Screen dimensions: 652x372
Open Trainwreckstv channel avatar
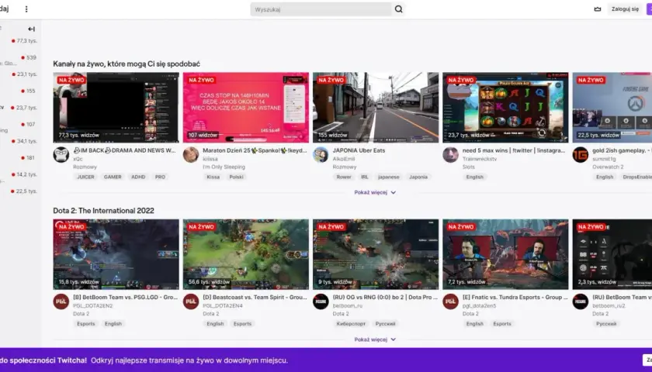pos(450,155)
